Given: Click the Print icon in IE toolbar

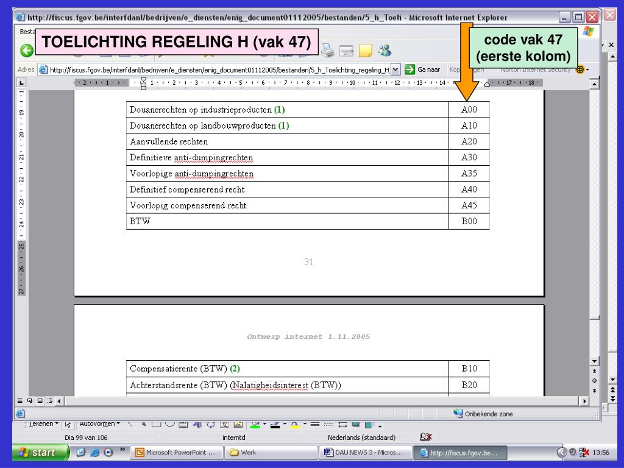Looking at the screenshot, I should tap(327, 51).
